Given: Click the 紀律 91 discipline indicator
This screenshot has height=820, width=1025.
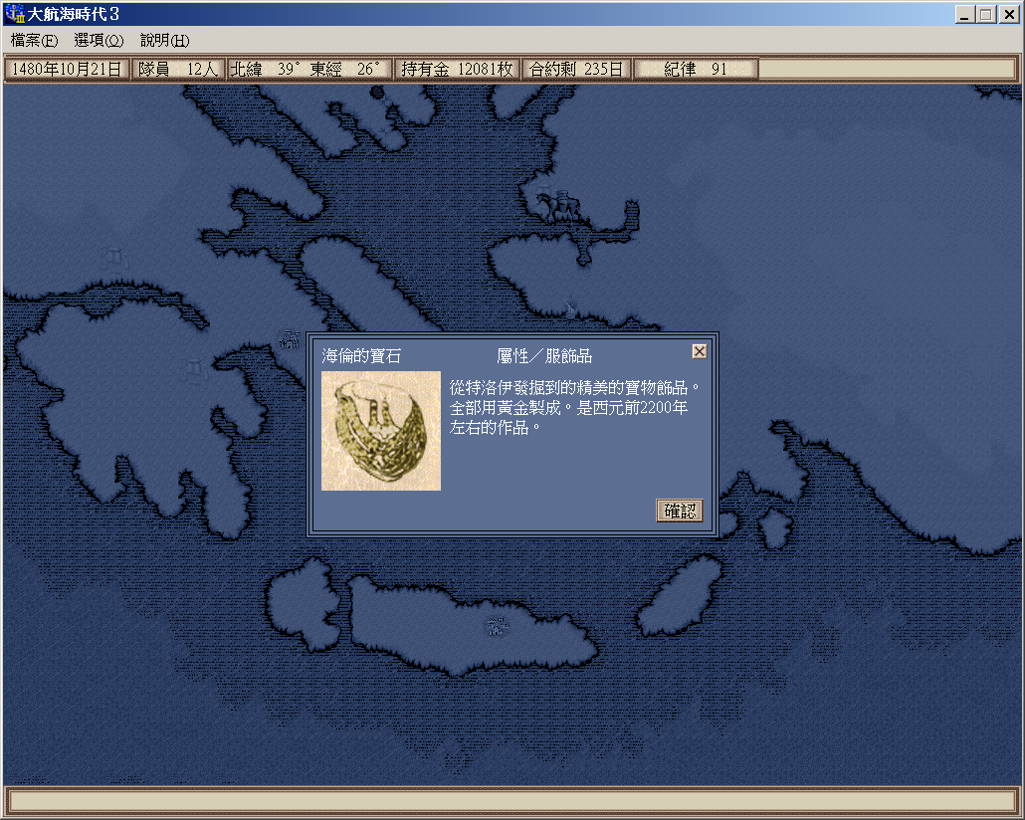Looking at the screenshot, I should click(696, 70).
